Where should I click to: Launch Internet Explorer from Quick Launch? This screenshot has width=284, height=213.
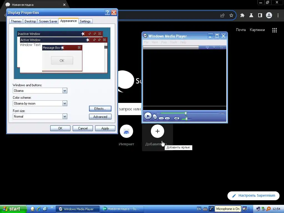(39, 209)
